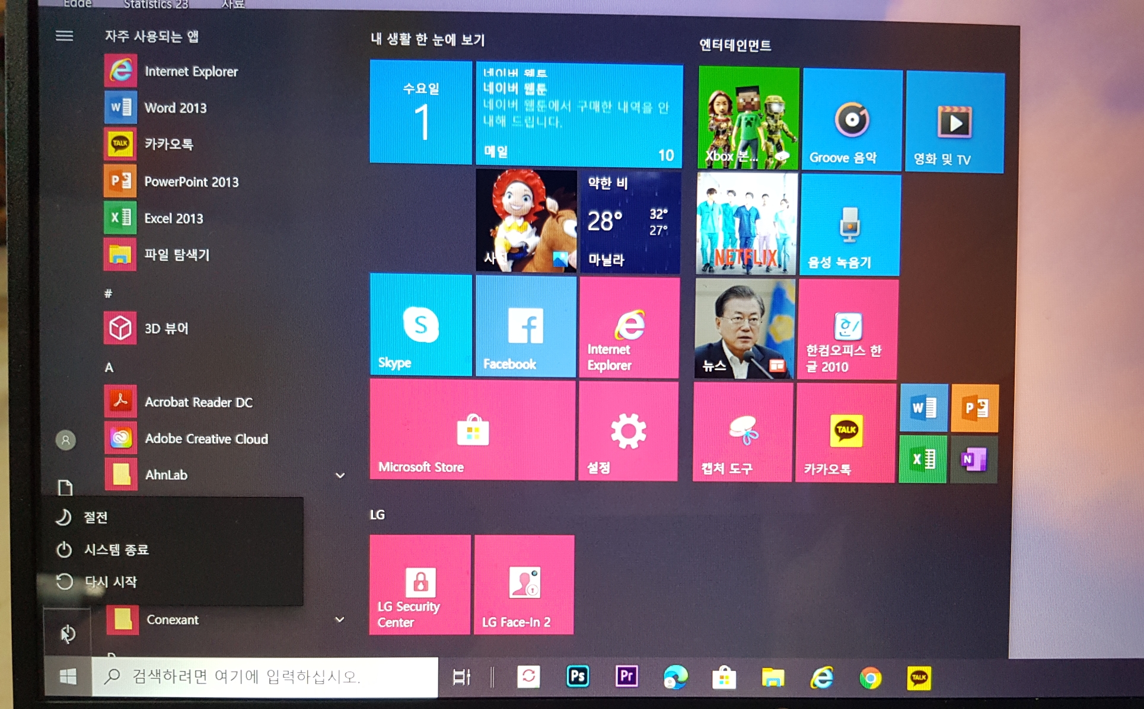Click the A letter header in app list
1144x709 pixels.
pos(109,368)
